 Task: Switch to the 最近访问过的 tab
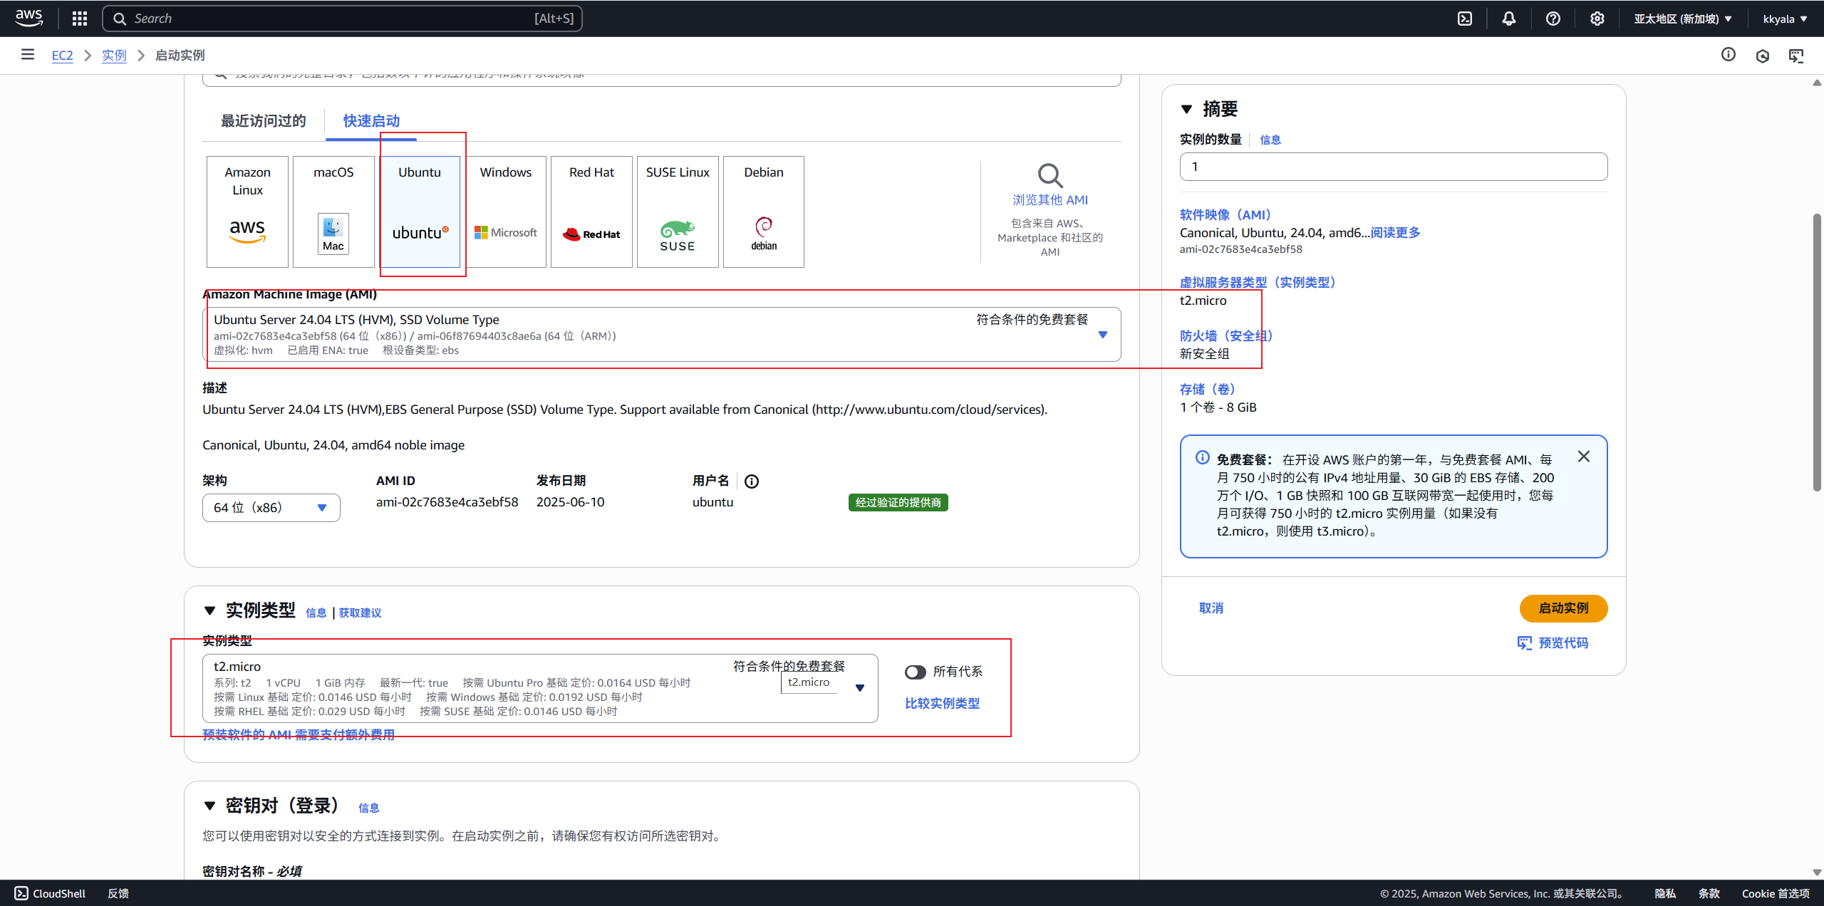click(x=264, y=121)
